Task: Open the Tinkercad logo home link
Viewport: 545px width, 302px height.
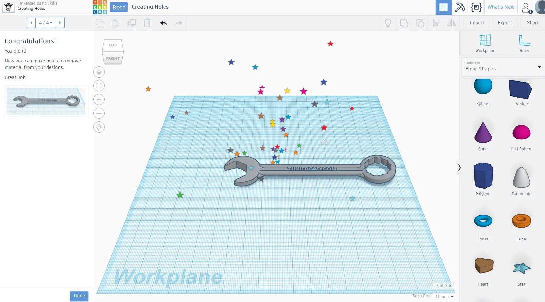Action: tap(100, 7)
